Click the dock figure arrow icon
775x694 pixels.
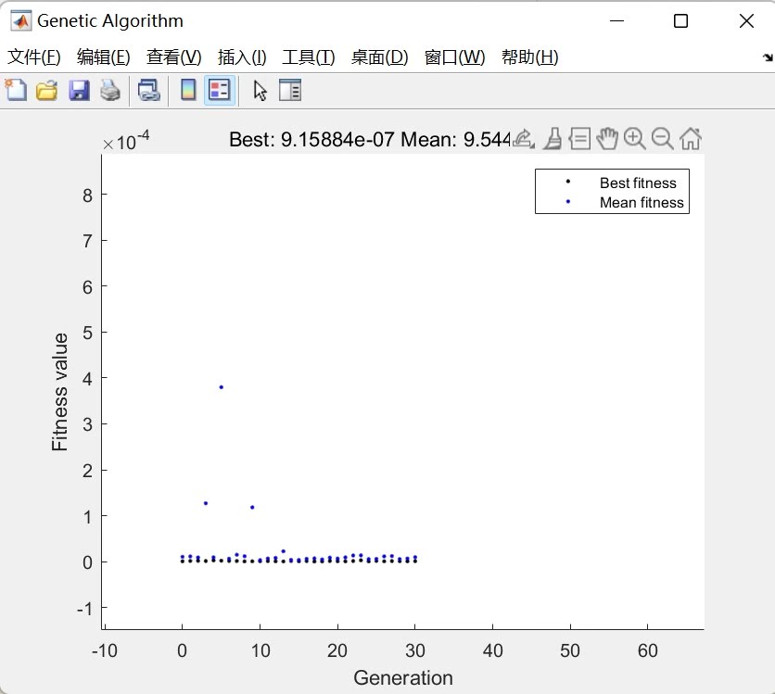[x=768, y=57]
